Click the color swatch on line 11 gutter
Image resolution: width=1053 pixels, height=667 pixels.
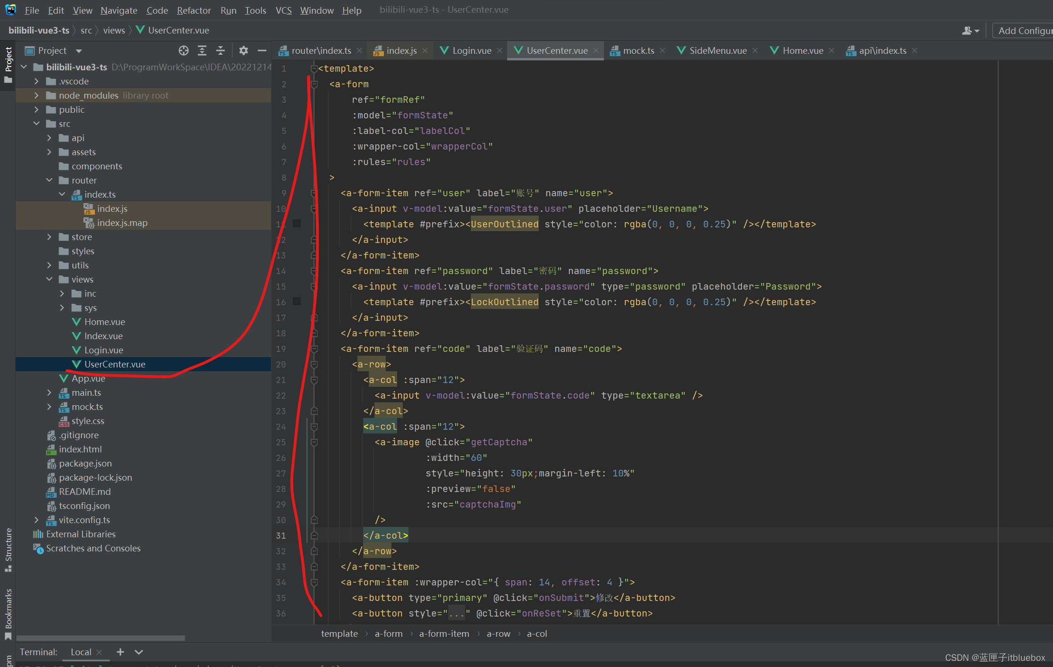[297, 224]
